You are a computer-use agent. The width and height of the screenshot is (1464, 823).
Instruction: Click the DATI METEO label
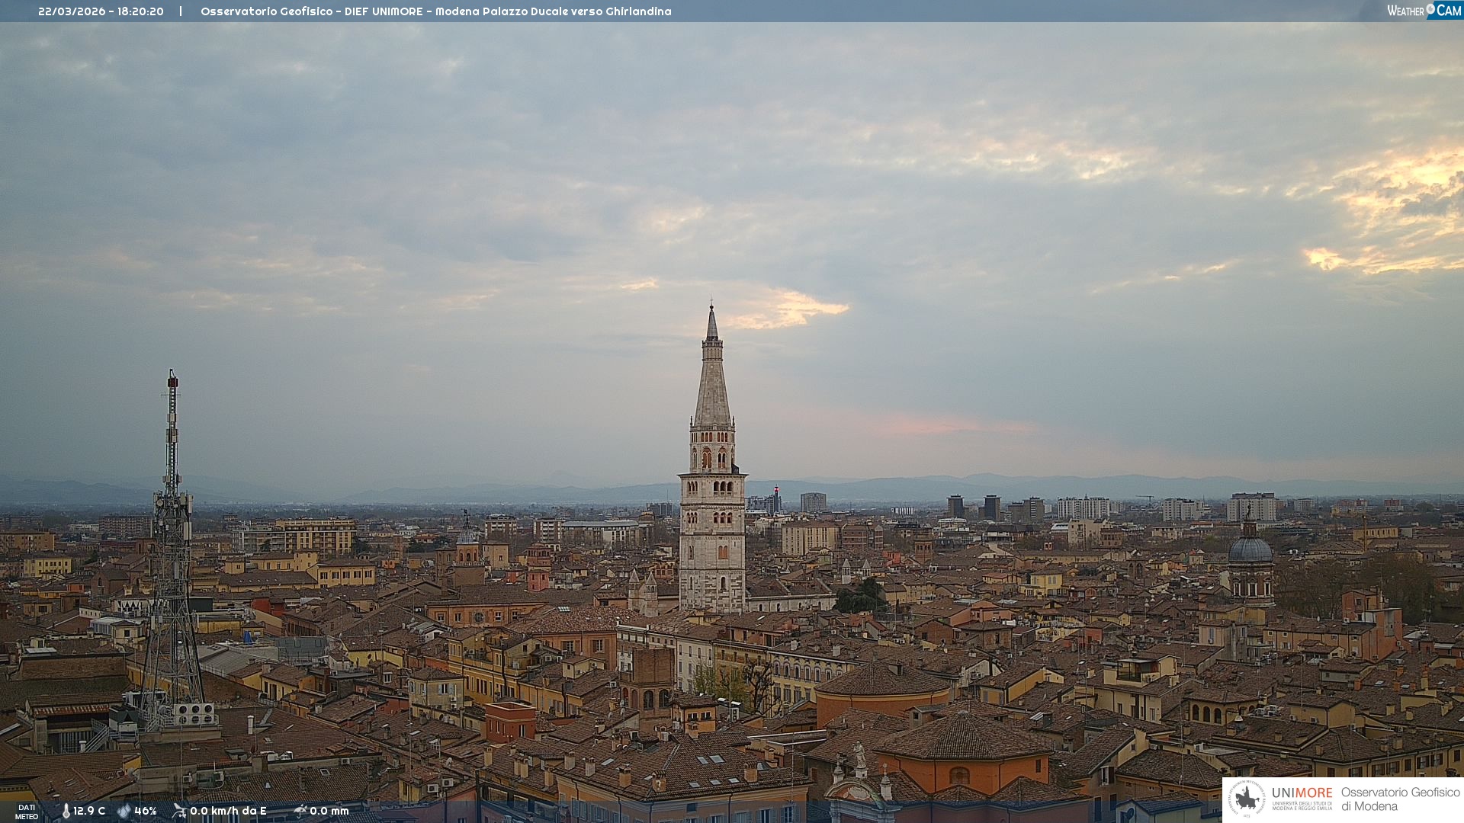pos(27,812)
